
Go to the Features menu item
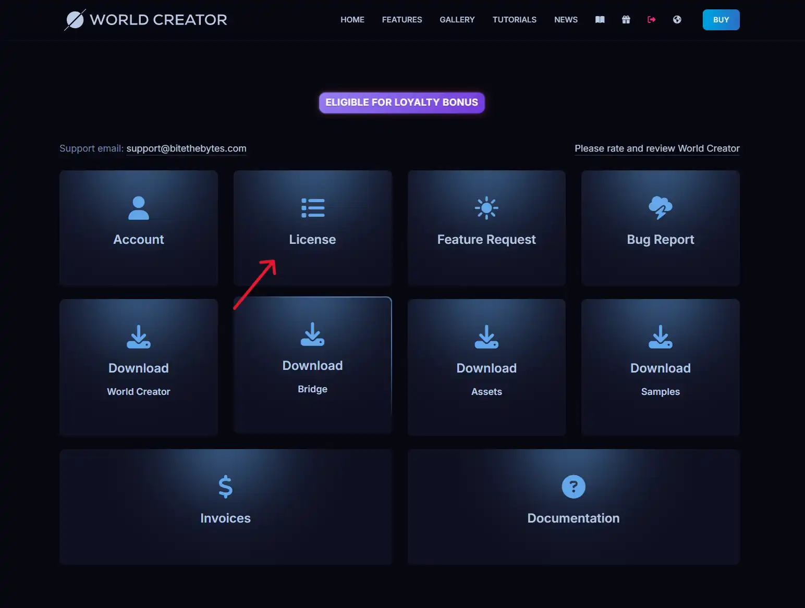pyautogui.click(x=402, y=20)
